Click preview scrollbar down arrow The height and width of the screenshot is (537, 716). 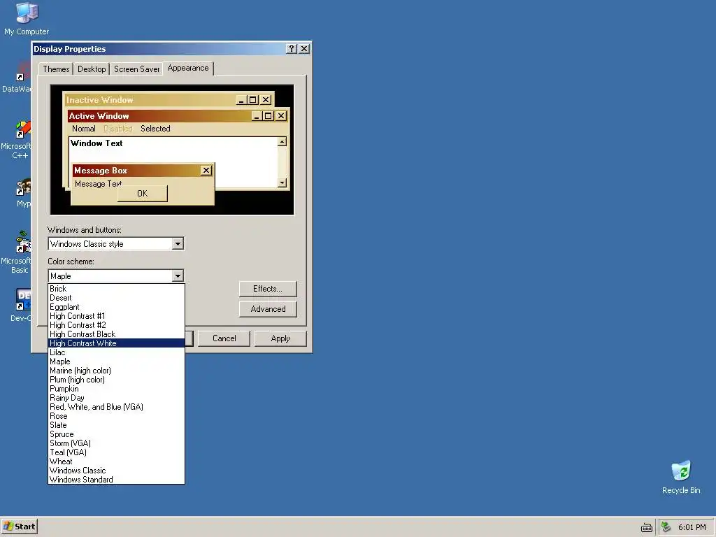pos(282,182)
